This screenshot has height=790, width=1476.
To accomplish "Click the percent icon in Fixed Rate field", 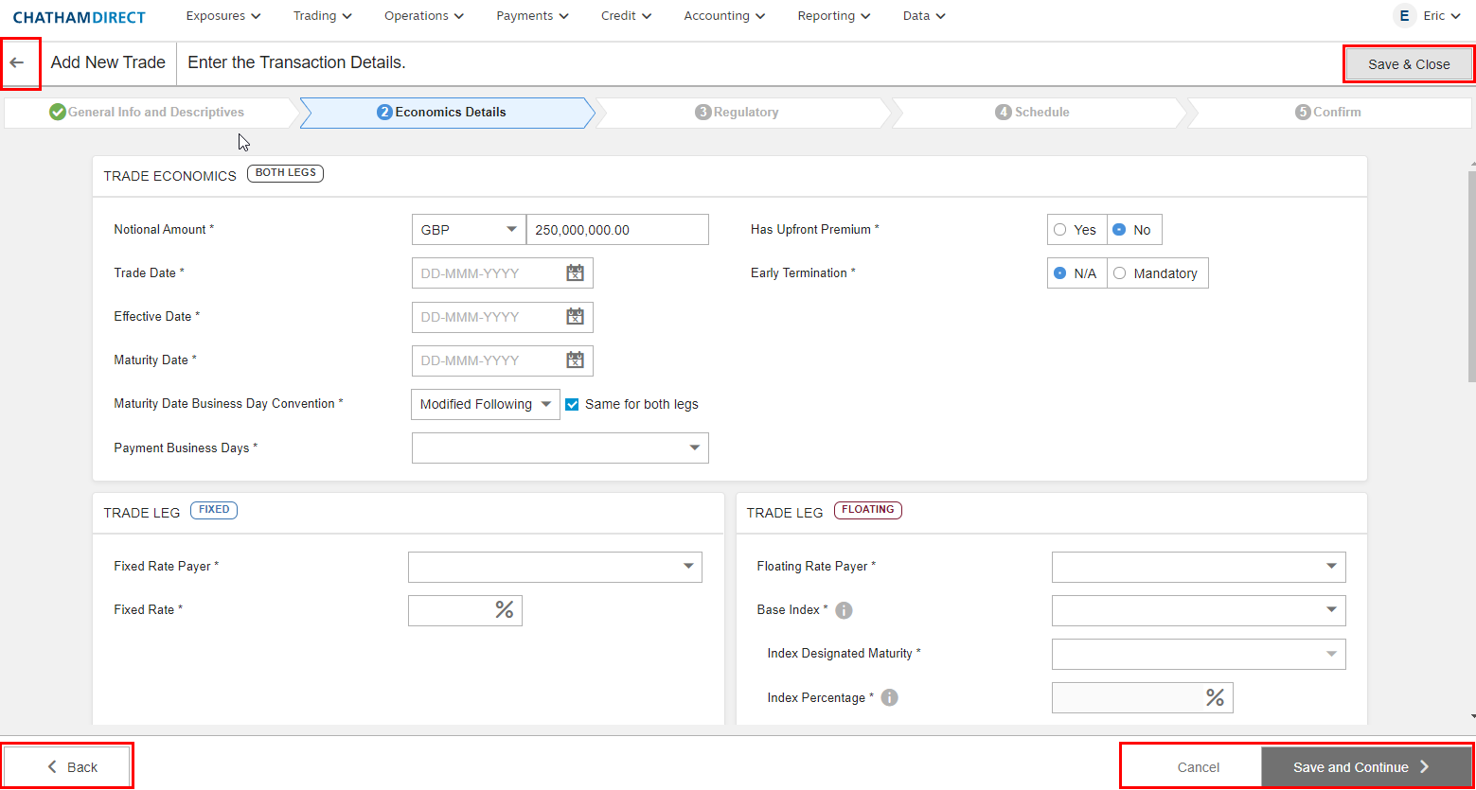I will 505,610.
